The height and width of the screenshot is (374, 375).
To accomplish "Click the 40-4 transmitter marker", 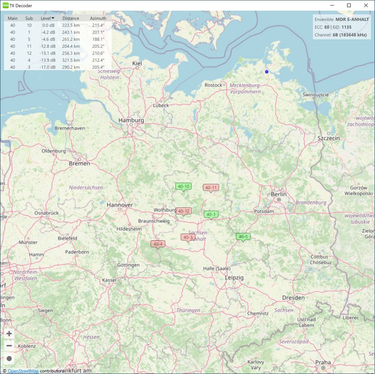I will pyautogui.click(x=158, y=244).
